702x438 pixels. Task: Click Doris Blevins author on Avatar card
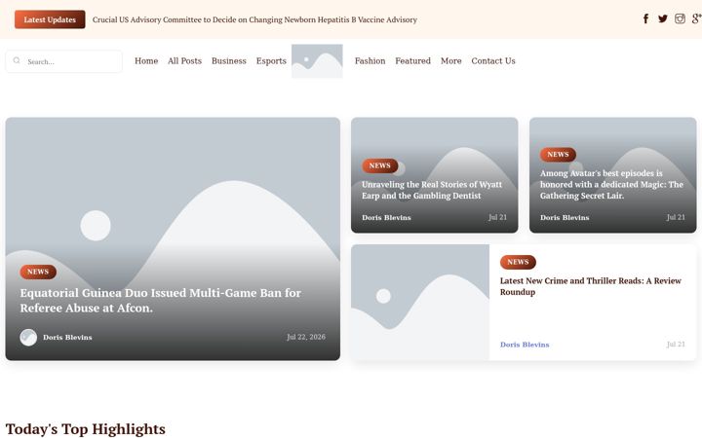pos(565,218)
